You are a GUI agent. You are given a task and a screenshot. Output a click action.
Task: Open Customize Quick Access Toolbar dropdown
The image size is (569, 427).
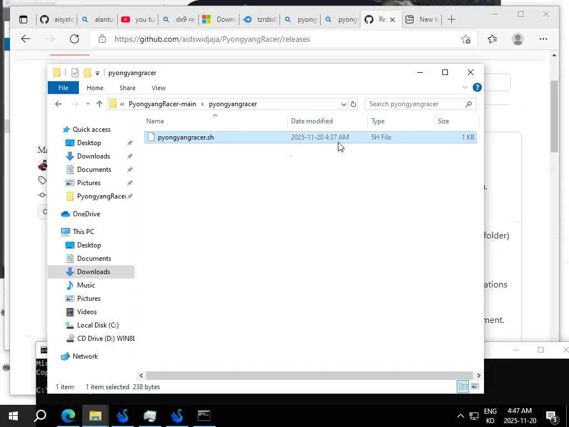pyautogui.click(x=97, y=73)
